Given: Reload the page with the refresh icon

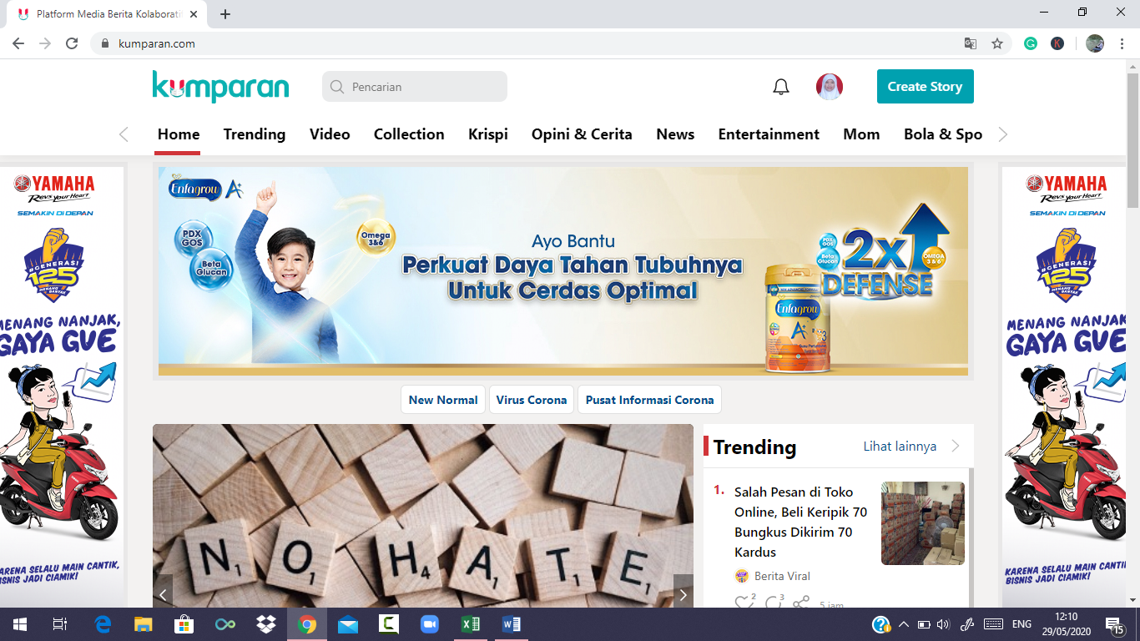Looking at the screenshot, I should point(72,43).
